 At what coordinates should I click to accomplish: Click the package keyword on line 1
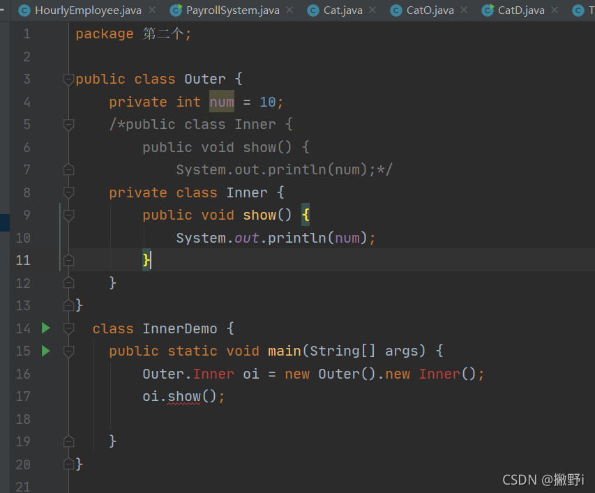[x=105, y=33]
